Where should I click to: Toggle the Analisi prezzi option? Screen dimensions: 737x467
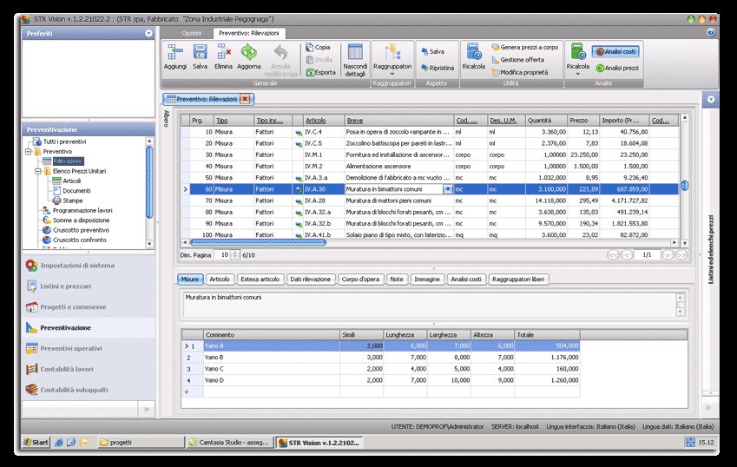[616, 67]
